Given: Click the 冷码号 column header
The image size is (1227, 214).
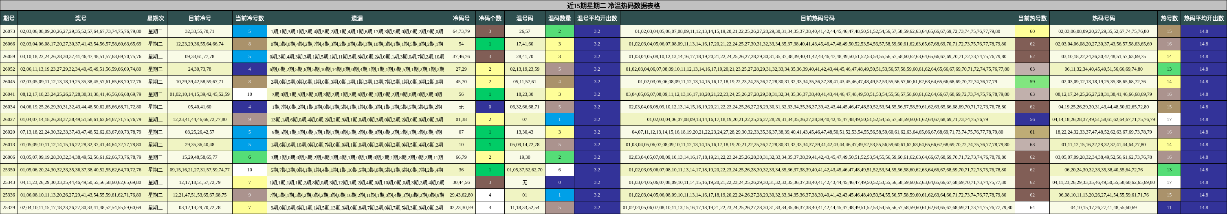Looking at the screenshot, I should 461,18.
